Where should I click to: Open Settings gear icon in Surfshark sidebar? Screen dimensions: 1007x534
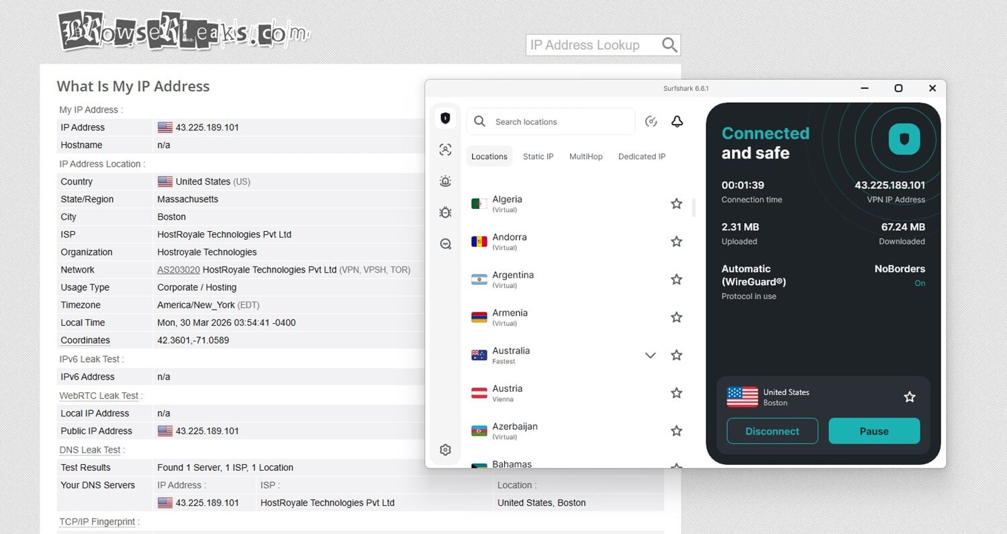(445, 450)
